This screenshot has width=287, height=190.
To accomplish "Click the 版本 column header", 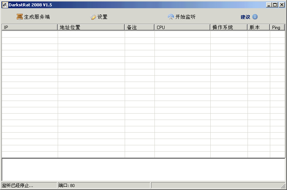I will point(259,28).
